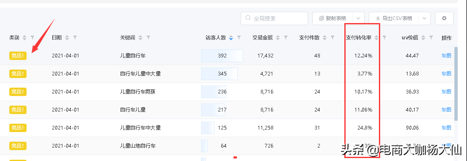This screenshot has width=467, height=161.
Task: Filter the 支付件数 column via funnel icon
Action: coord(333,38)
